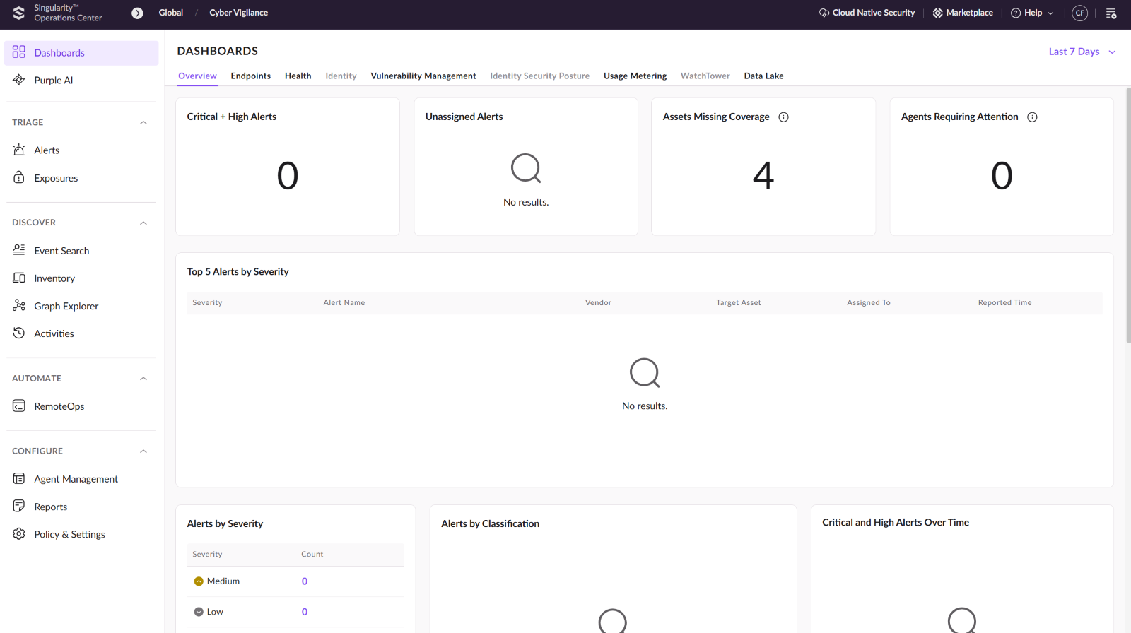Open the Graph Explorer icon

pyautogui.click(x=19, y=305)
